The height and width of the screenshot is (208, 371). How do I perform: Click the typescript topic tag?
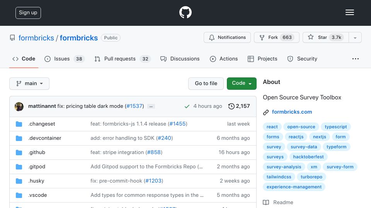point(336,127)
